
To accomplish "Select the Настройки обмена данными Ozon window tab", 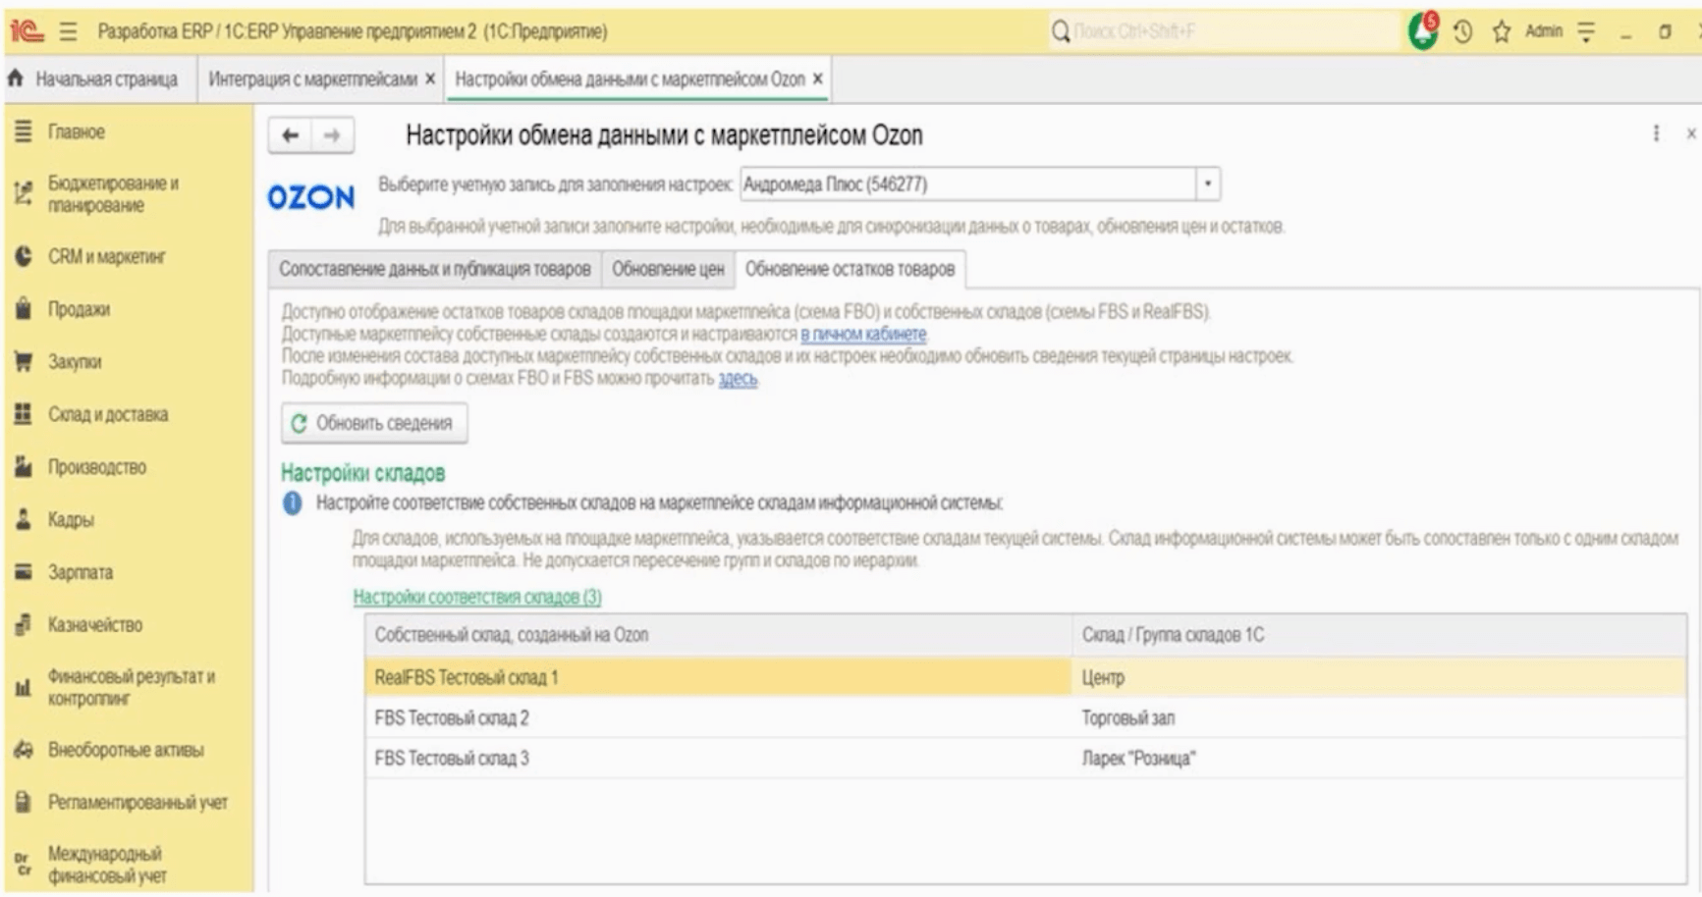I will point(630,79).
